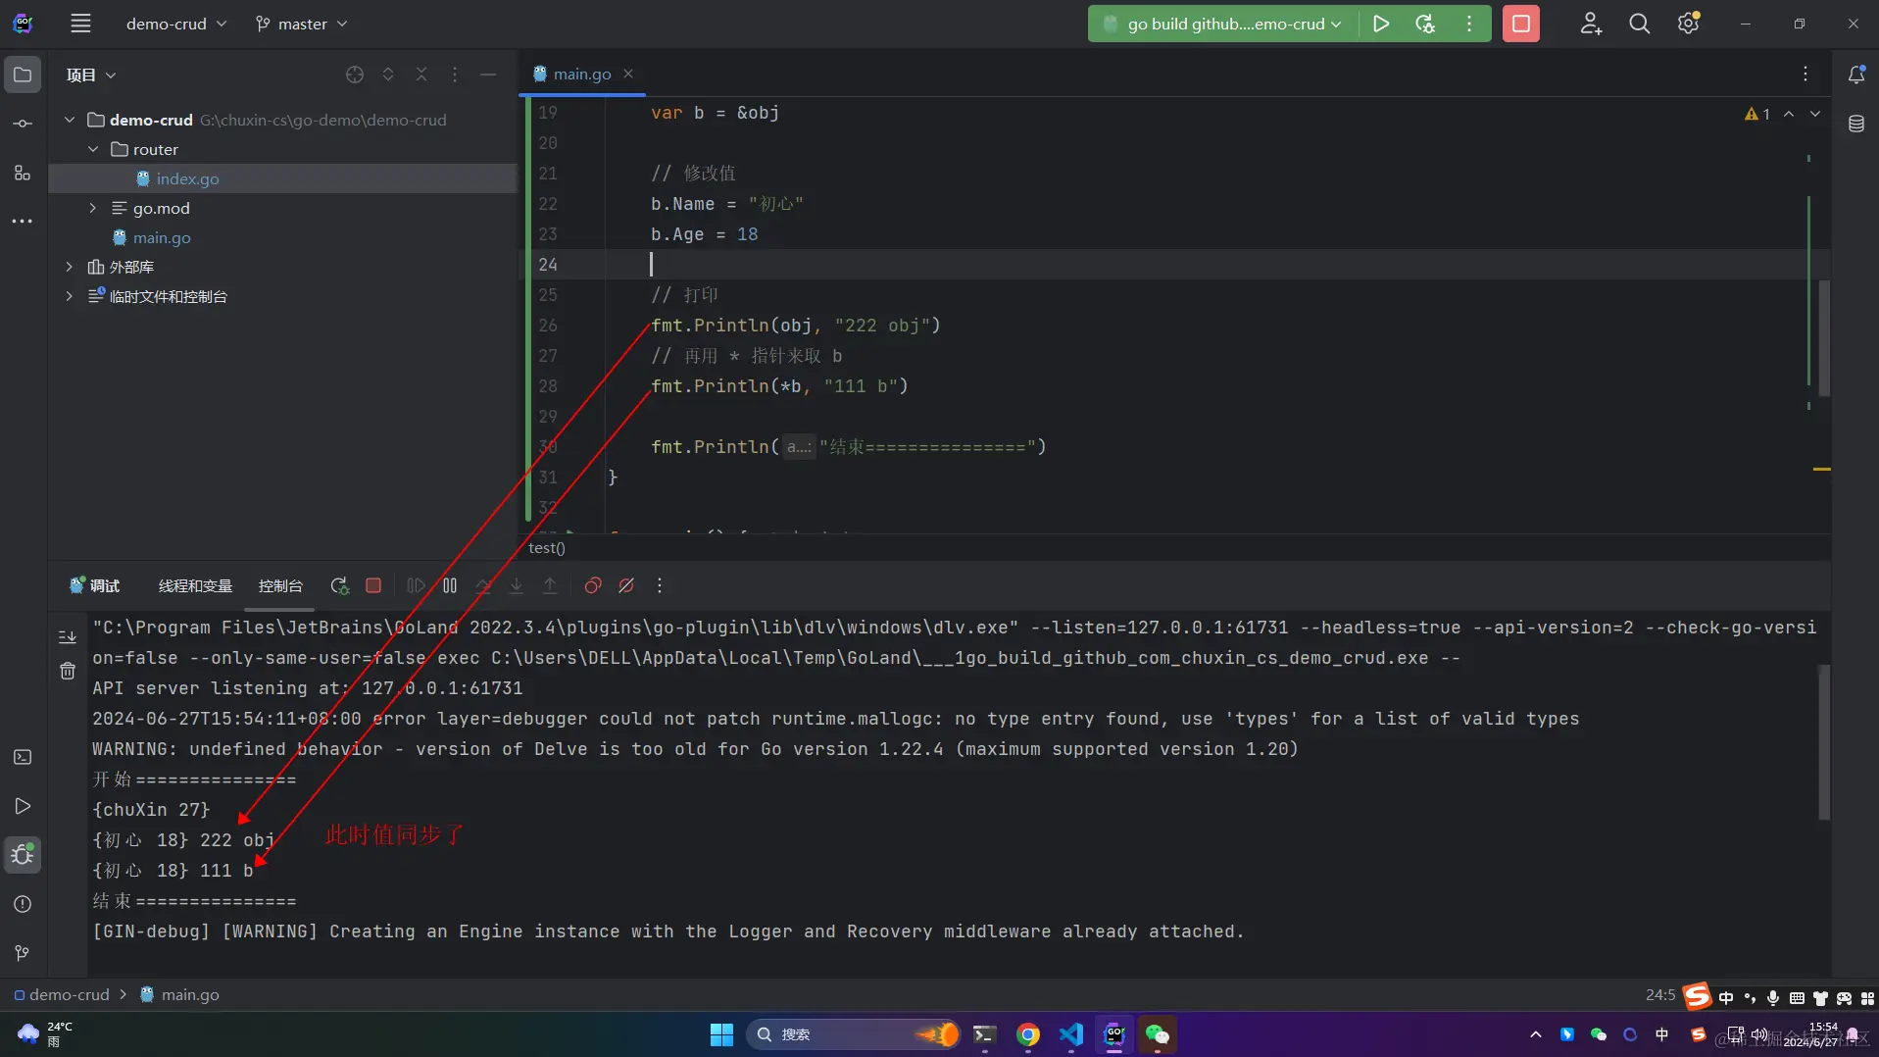Image resolution: width=1879 pixels, height=1057 pixels.
Task: Go to previous highlighted problem
Action: (x=1789, y=114)
